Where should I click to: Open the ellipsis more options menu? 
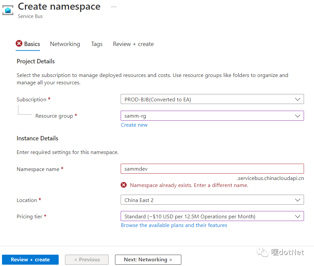point(114,7)
